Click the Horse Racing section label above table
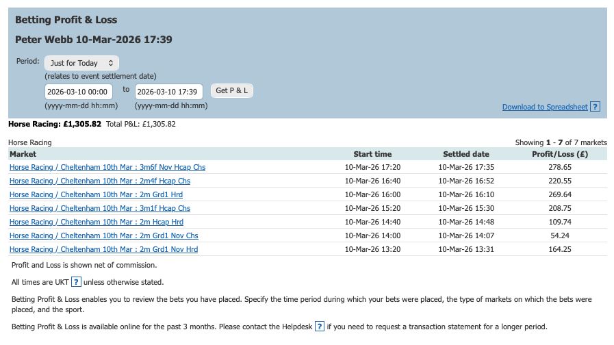 tap(29, 142)
